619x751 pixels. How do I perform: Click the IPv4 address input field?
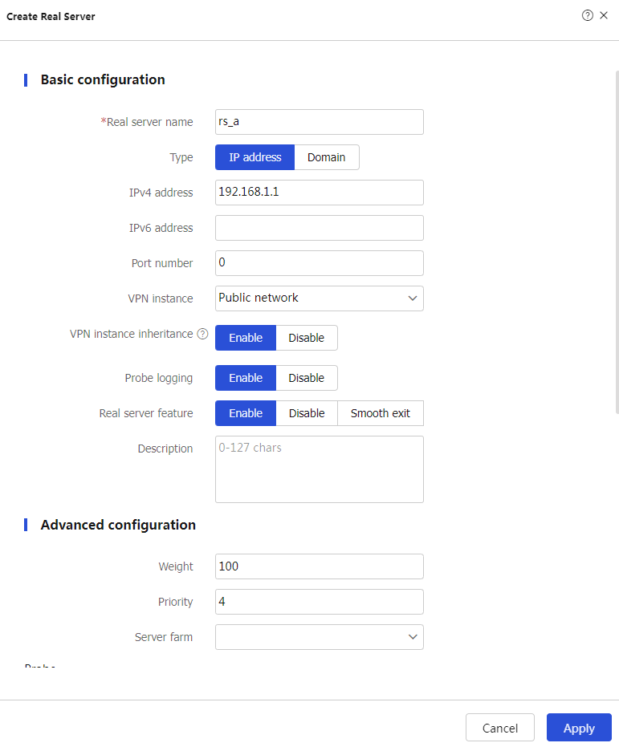[x=320, y=193]
